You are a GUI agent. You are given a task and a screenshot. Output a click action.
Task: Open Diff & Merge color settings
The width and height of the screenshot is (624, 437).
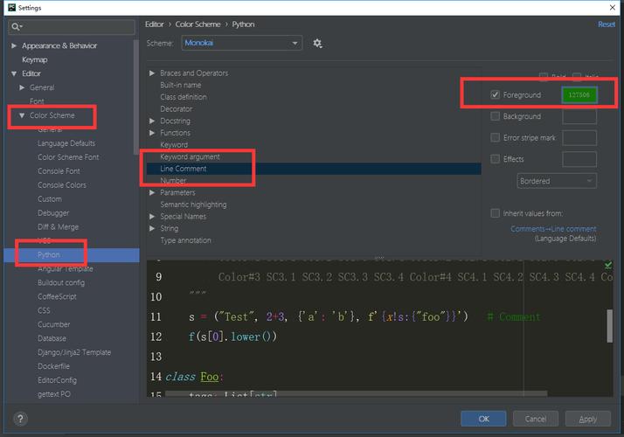click(58, 227)
